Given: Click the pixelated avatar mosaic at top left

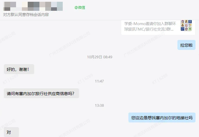Looking at the screenshot, I should coord(33,6).
